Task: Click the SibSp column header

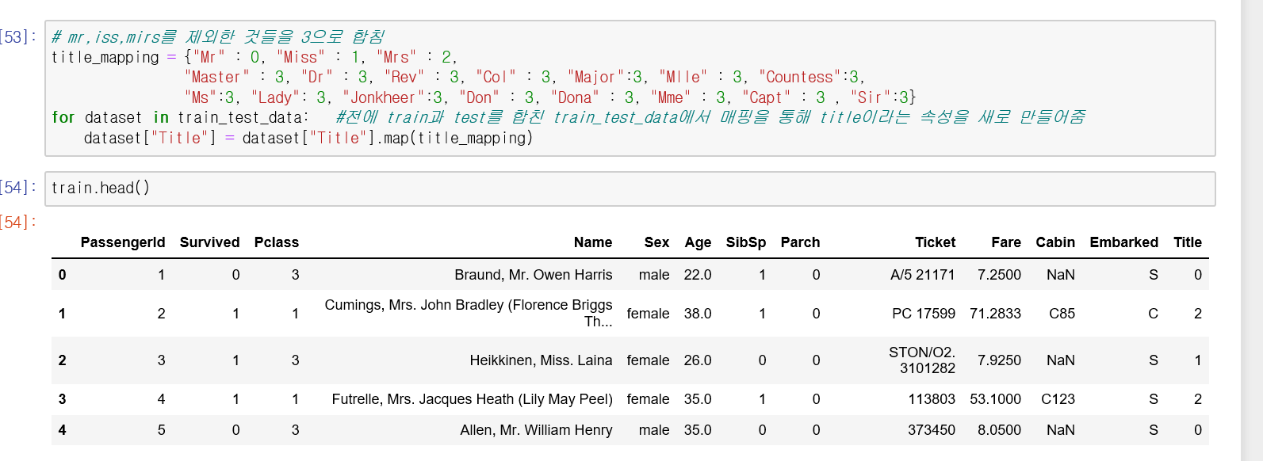Action: (x=746, y=242)
